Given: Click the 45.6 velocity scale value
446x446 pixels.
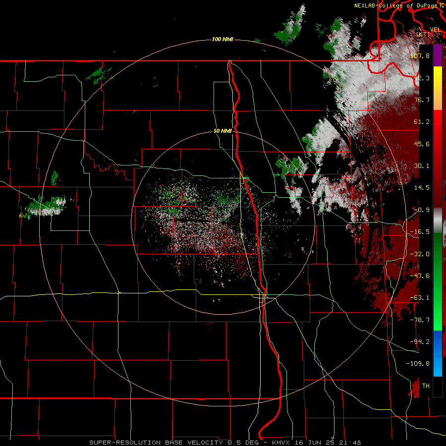Looking at the screenshot, I should (x=422, y=144).
